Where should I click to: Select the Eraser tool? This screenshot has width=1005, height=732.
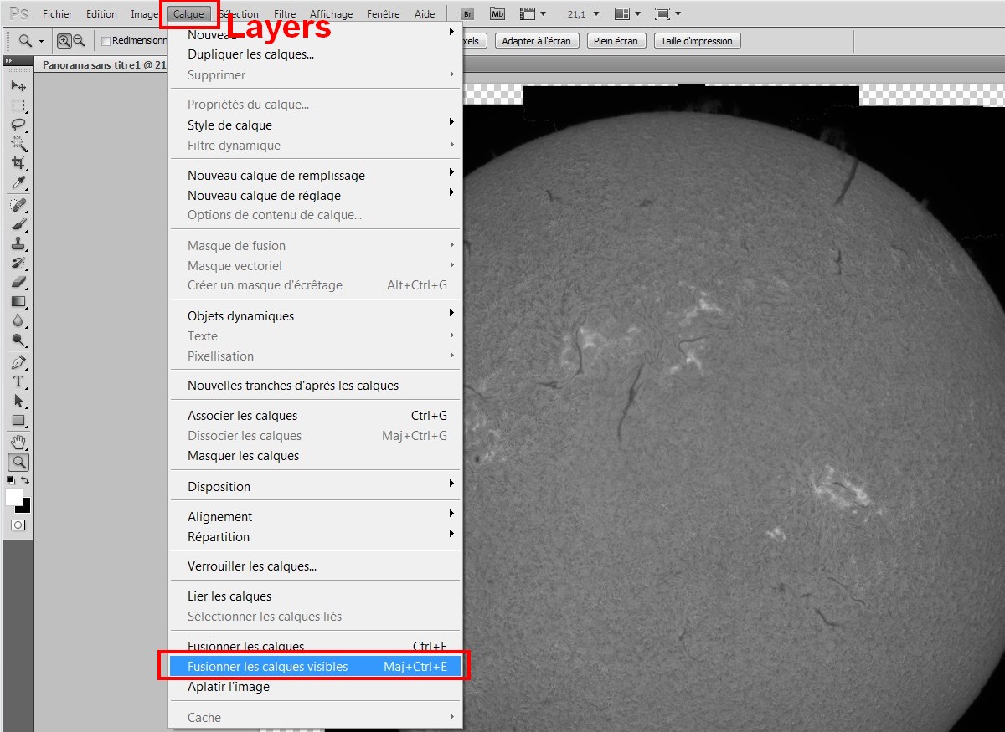click(x=18, y=282)
